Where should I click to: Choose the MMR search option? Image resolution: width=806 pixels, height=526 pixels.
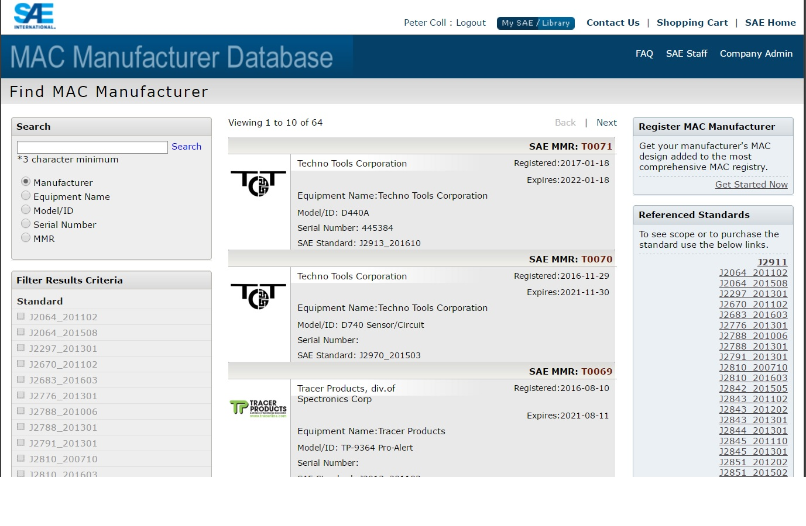(x=26, y=238)
